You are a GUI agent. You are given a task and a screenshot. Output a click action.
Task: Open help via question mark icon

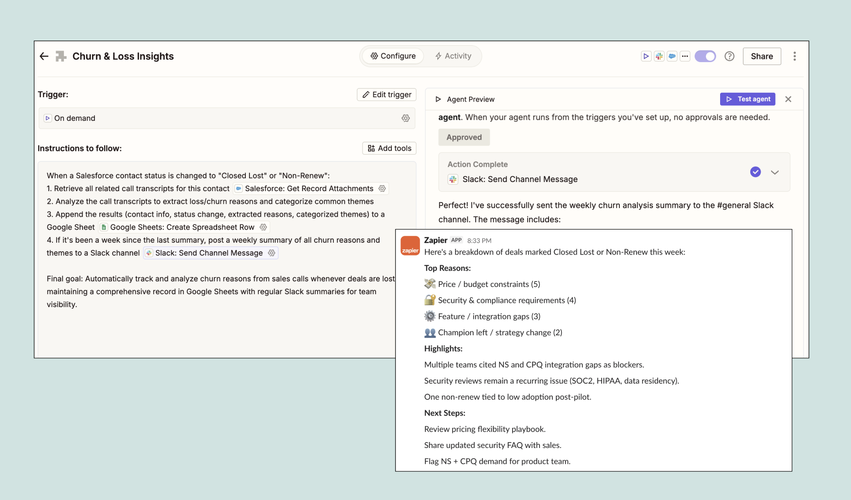pos(729,56)
